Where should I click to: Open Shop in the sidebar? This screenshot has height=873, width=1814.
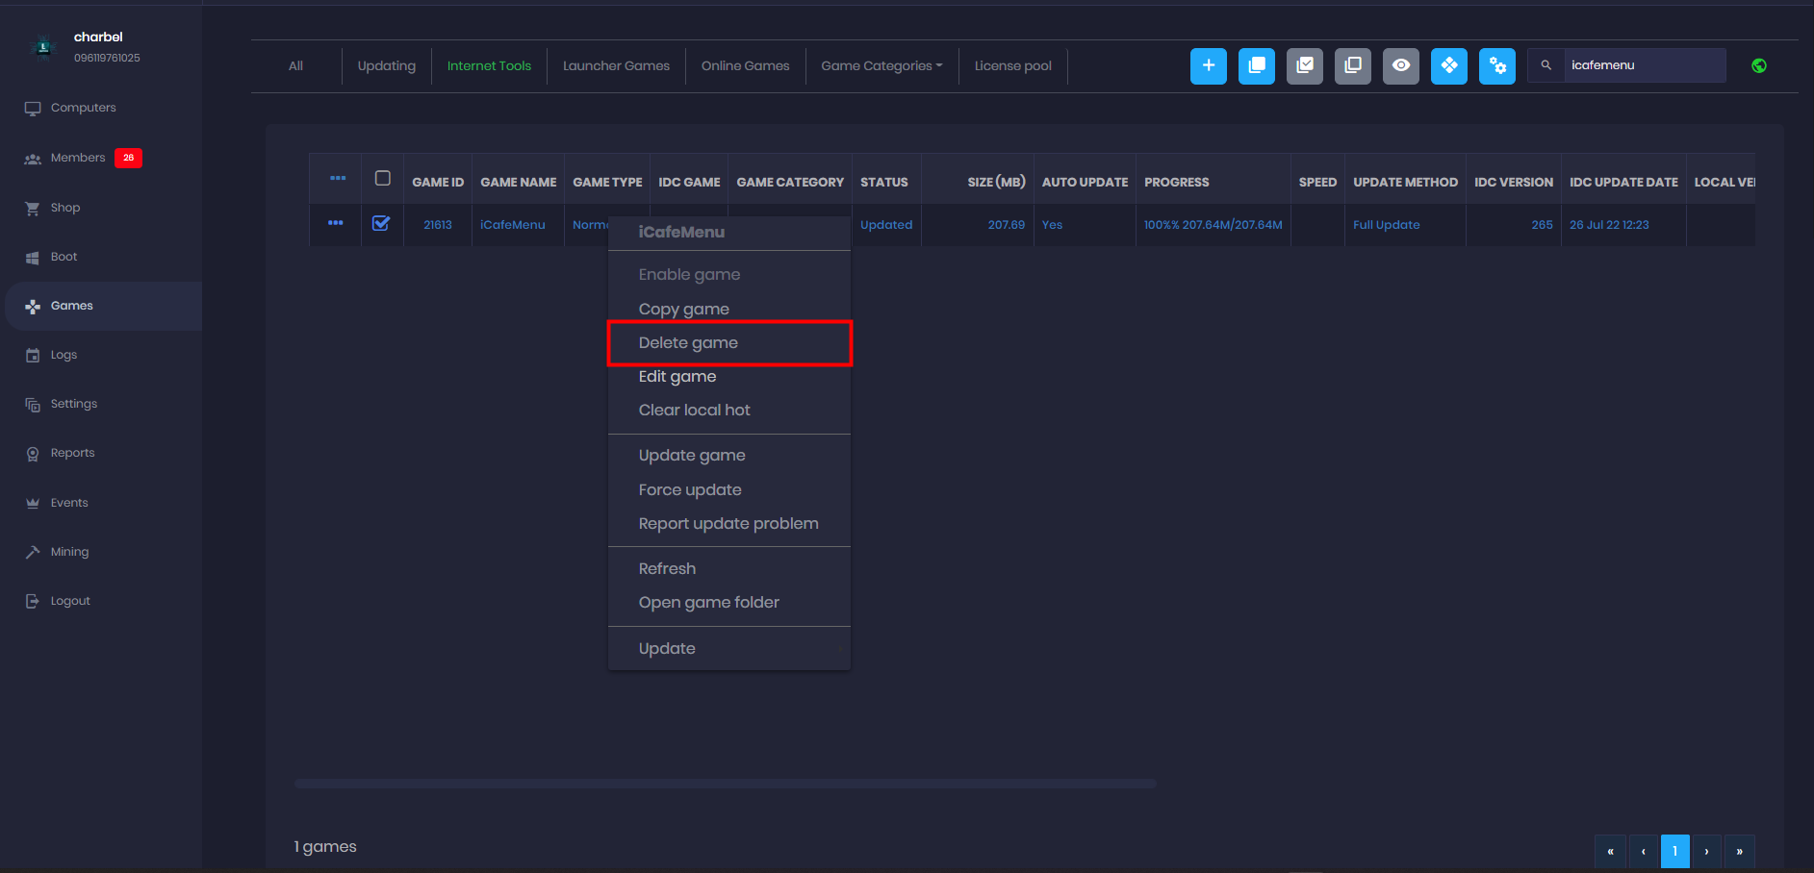click(65, 208)
